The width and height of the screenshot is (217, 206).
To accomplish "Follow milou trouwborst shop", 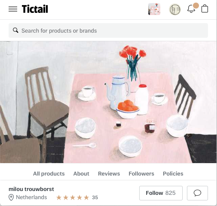I will (x=161, y=193).
